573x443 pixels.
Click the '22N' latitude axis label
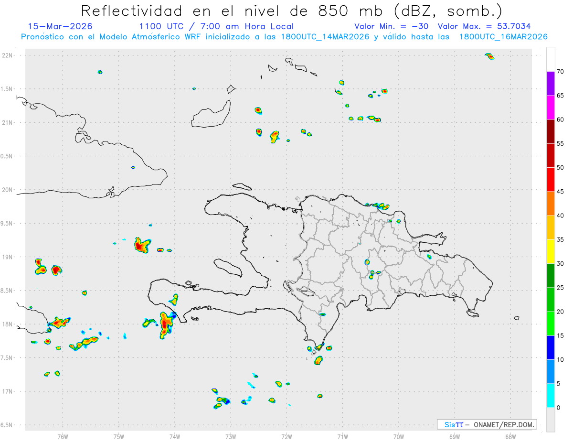tap(8, 55)
